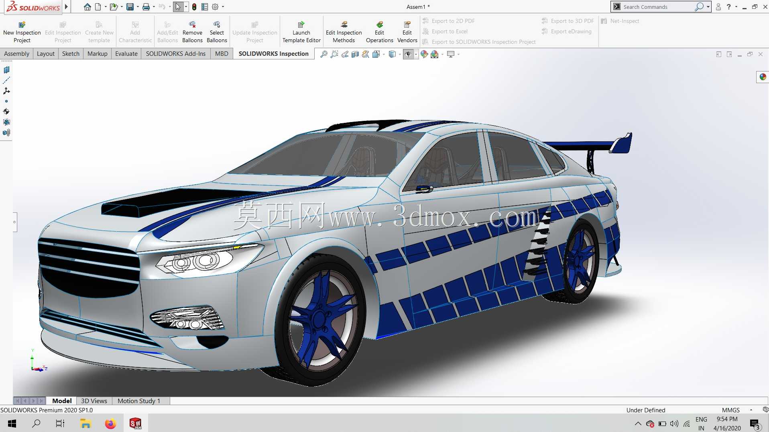Switch to the Sketch tab
The height and width of the screenshot is (432, 769).
[x=71, y=54]
